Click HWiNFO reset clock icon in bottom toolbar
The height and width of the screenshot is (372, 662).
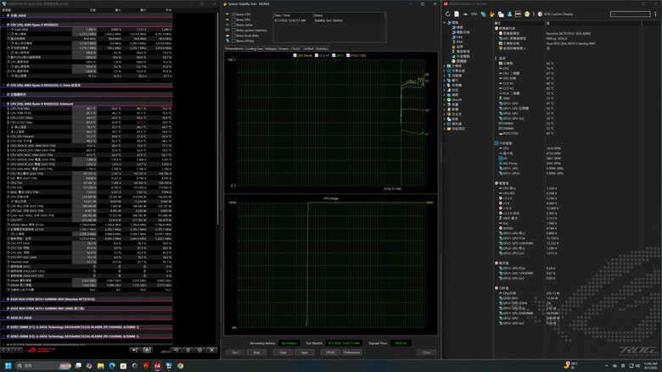tap(176, 350)
